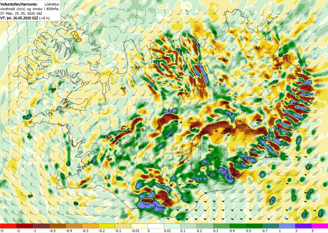Click the -1.1 value label on the map
Image resolution: width=328 pixels, height=233 pixels.
click(278, 65)
